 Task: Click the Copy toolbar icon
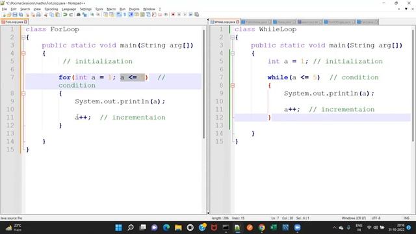click(x=52, y=14)
